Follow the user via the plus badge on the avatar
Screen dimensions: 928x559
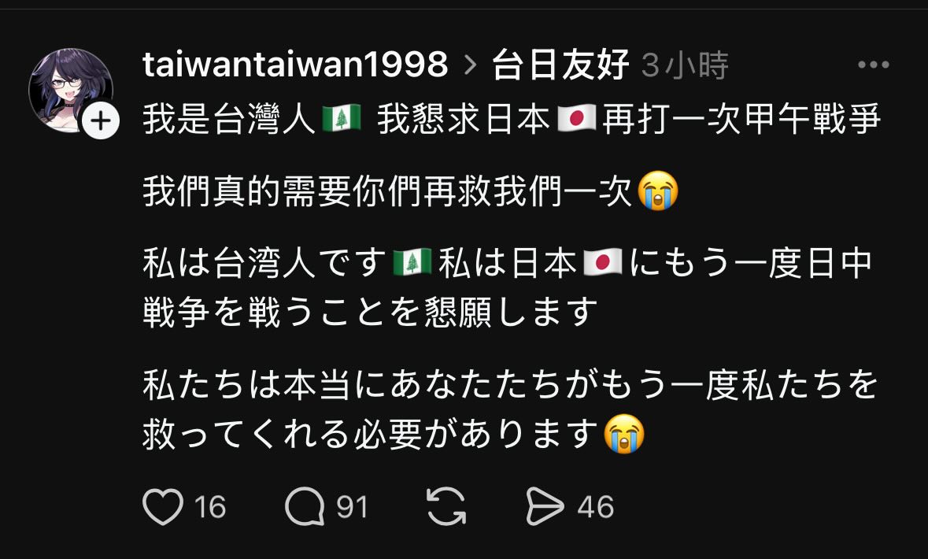pos(101,121)
